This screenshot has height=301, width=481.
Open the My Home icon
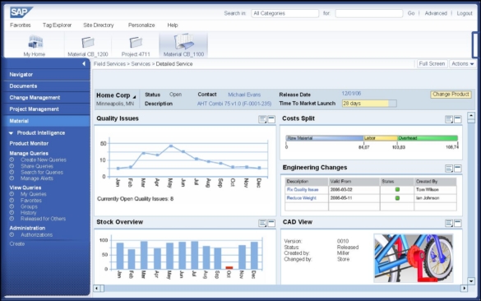click(35, 42)
